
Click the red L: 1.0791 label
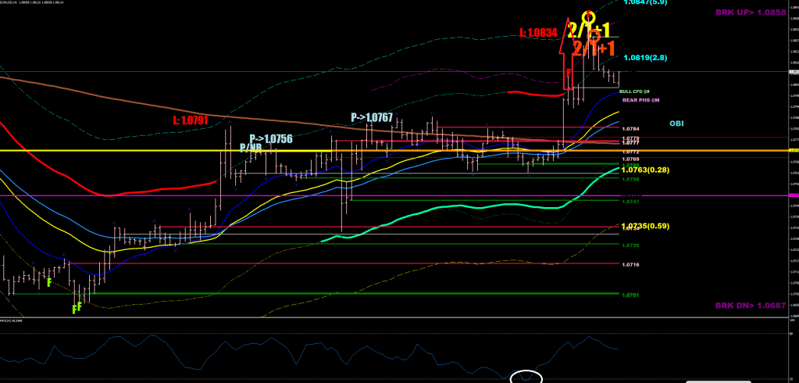pos(191,120)
